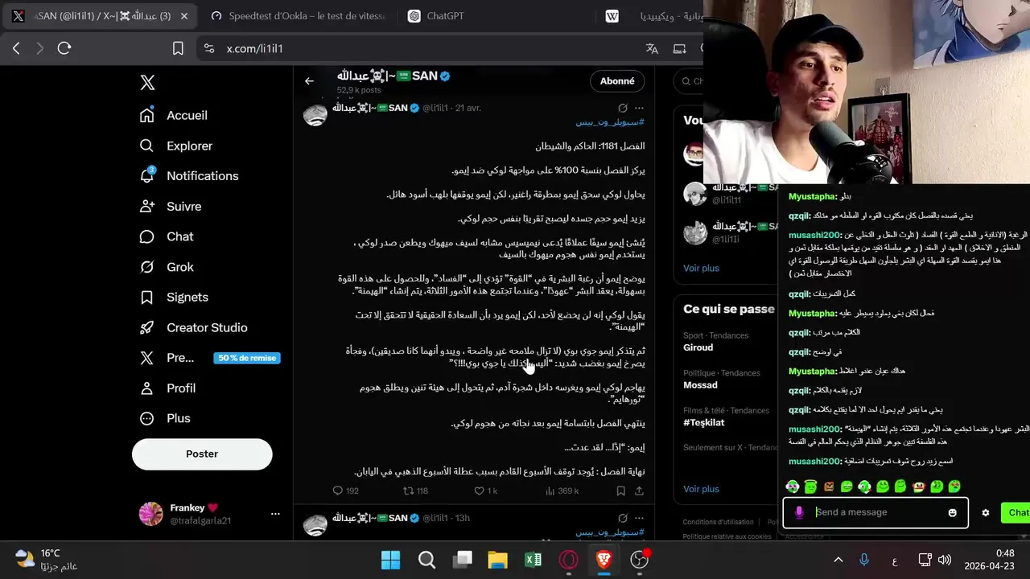Click the purple microphone in chat box
The width and height of the screenshot is (1030, 579).
[x=799, y=512]
